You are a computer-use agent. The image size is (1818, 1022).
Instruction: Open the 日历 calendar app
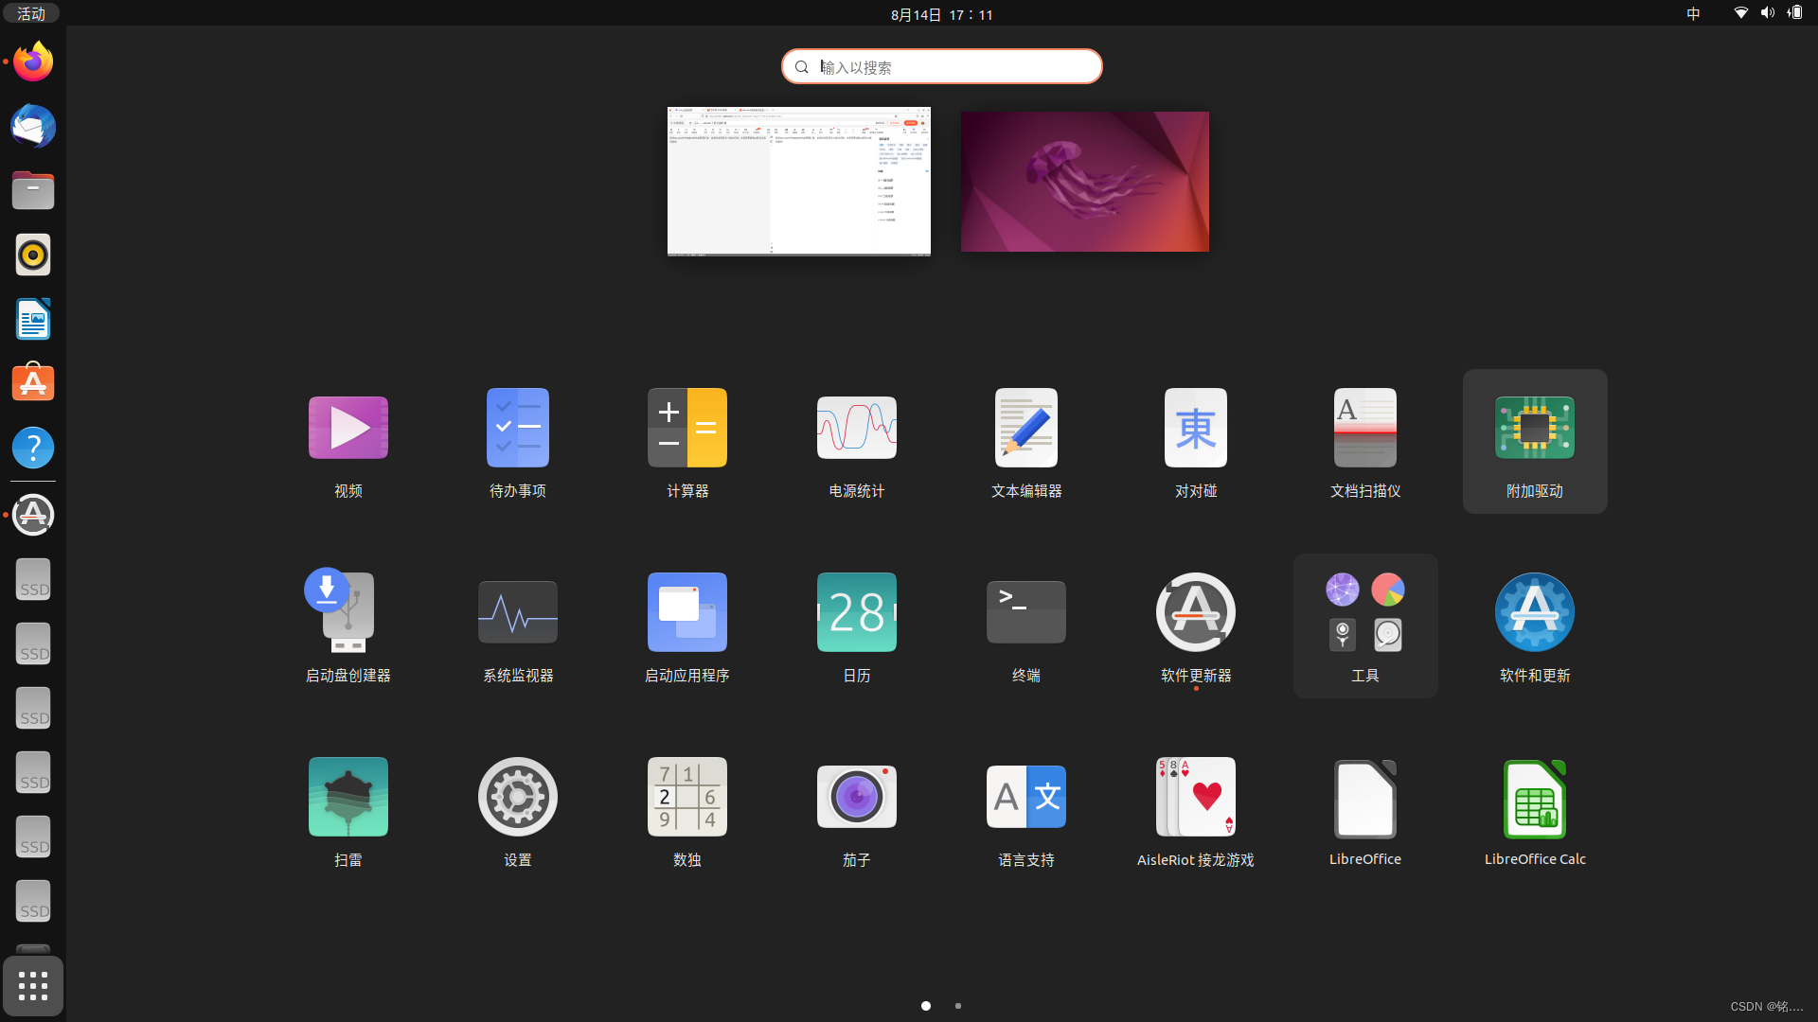pos(856,612)
